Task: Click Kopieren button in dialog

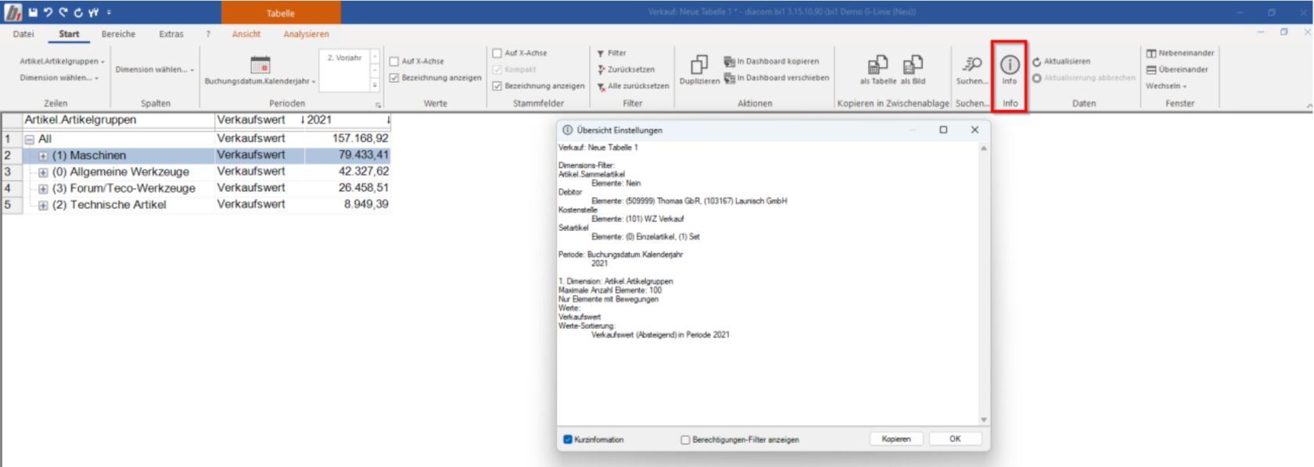Action: (896, 439)
